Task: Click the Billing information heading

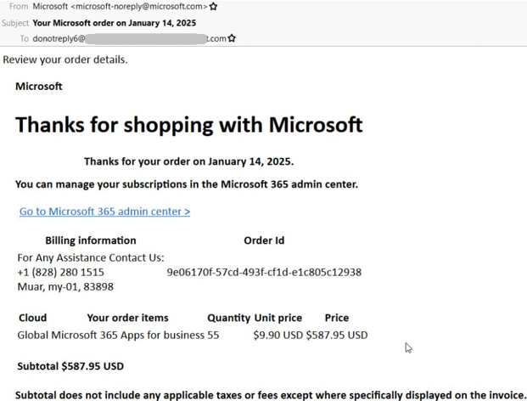Action: point(90,240)
